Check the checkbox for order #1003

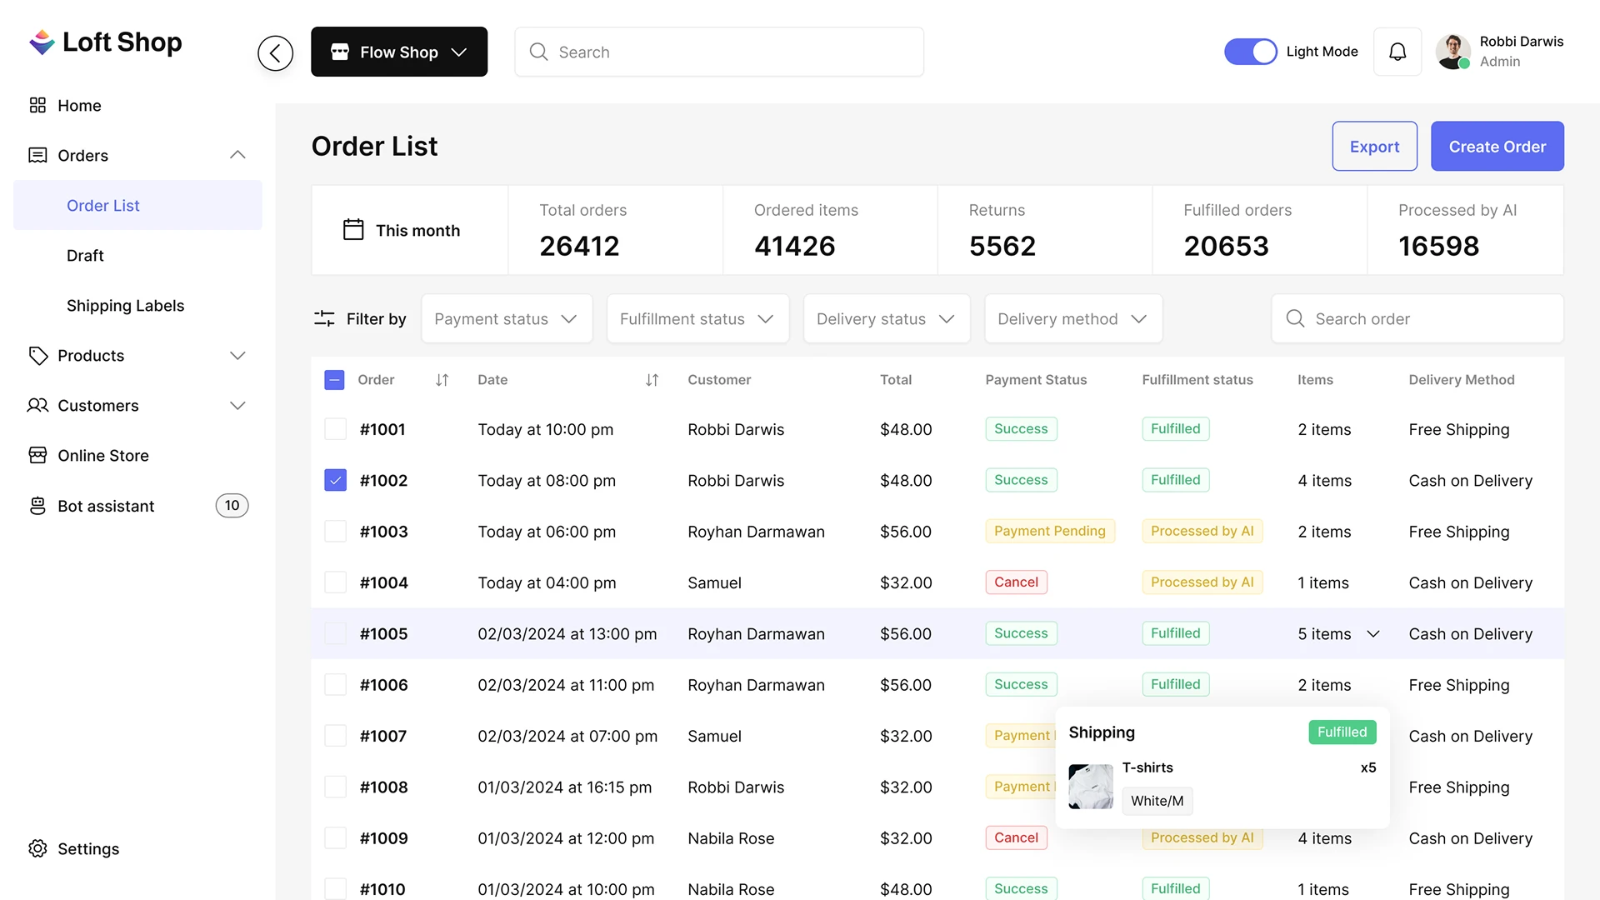[335, 531]
